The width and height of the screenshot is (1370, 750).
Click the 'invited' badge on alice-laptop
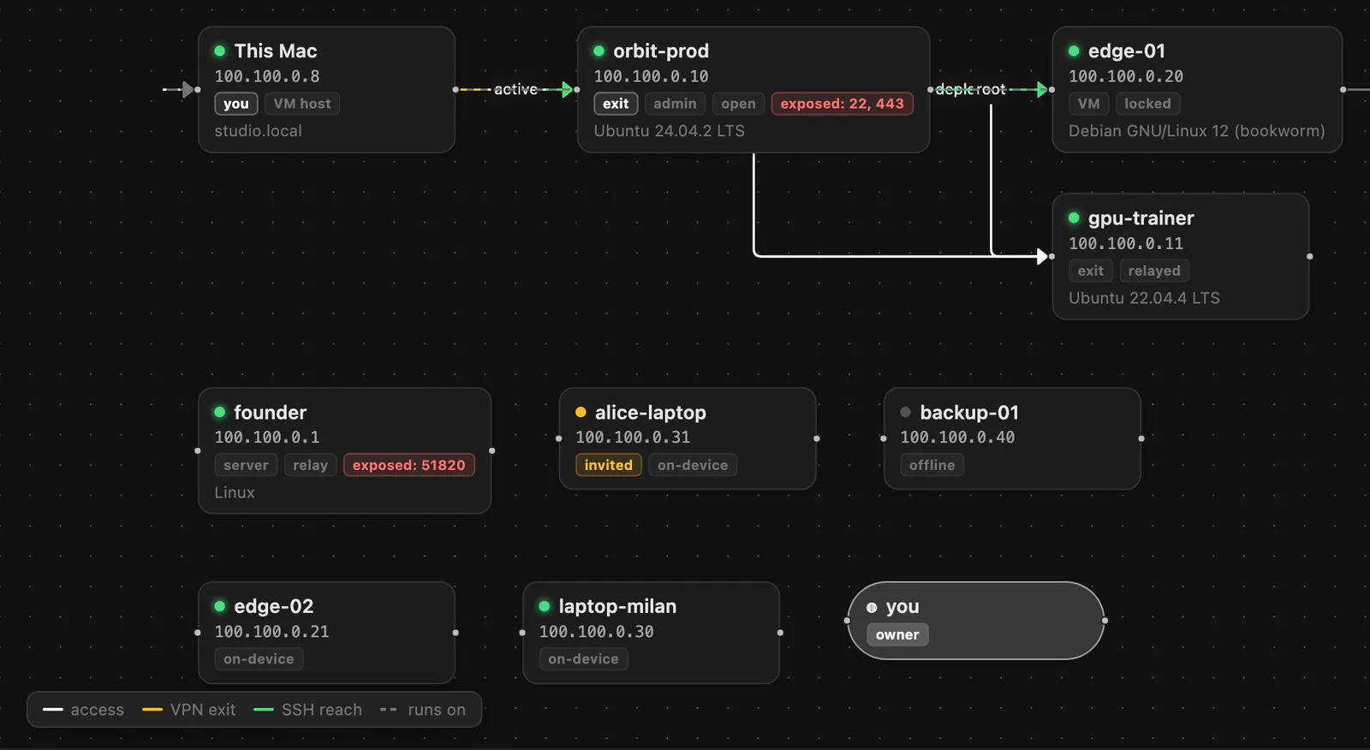609,465
